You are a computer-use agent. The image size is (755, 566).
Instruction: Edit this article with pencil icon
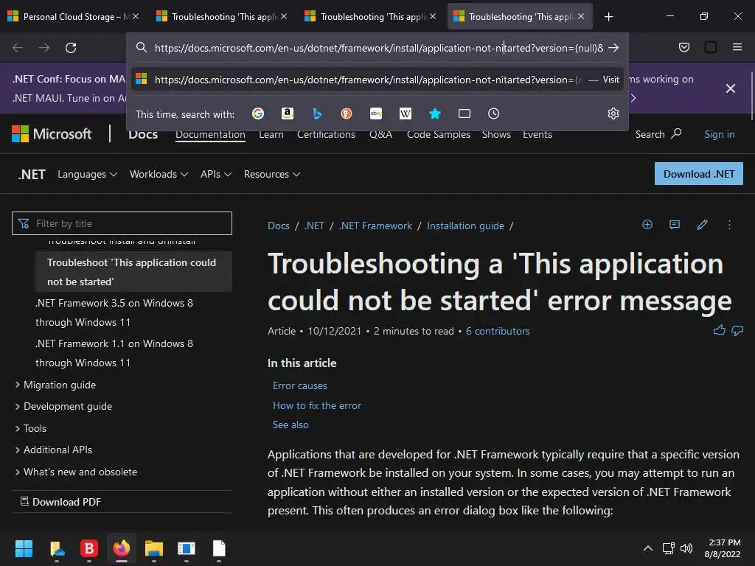pos(702,224)
